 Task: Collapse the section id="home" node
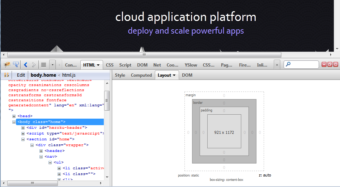point(23,140)
